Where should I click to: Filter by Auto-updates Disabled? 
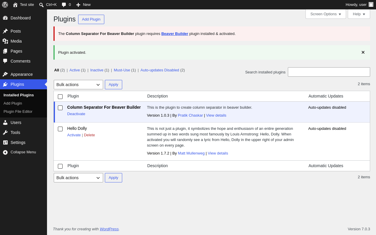click(160, 70)
